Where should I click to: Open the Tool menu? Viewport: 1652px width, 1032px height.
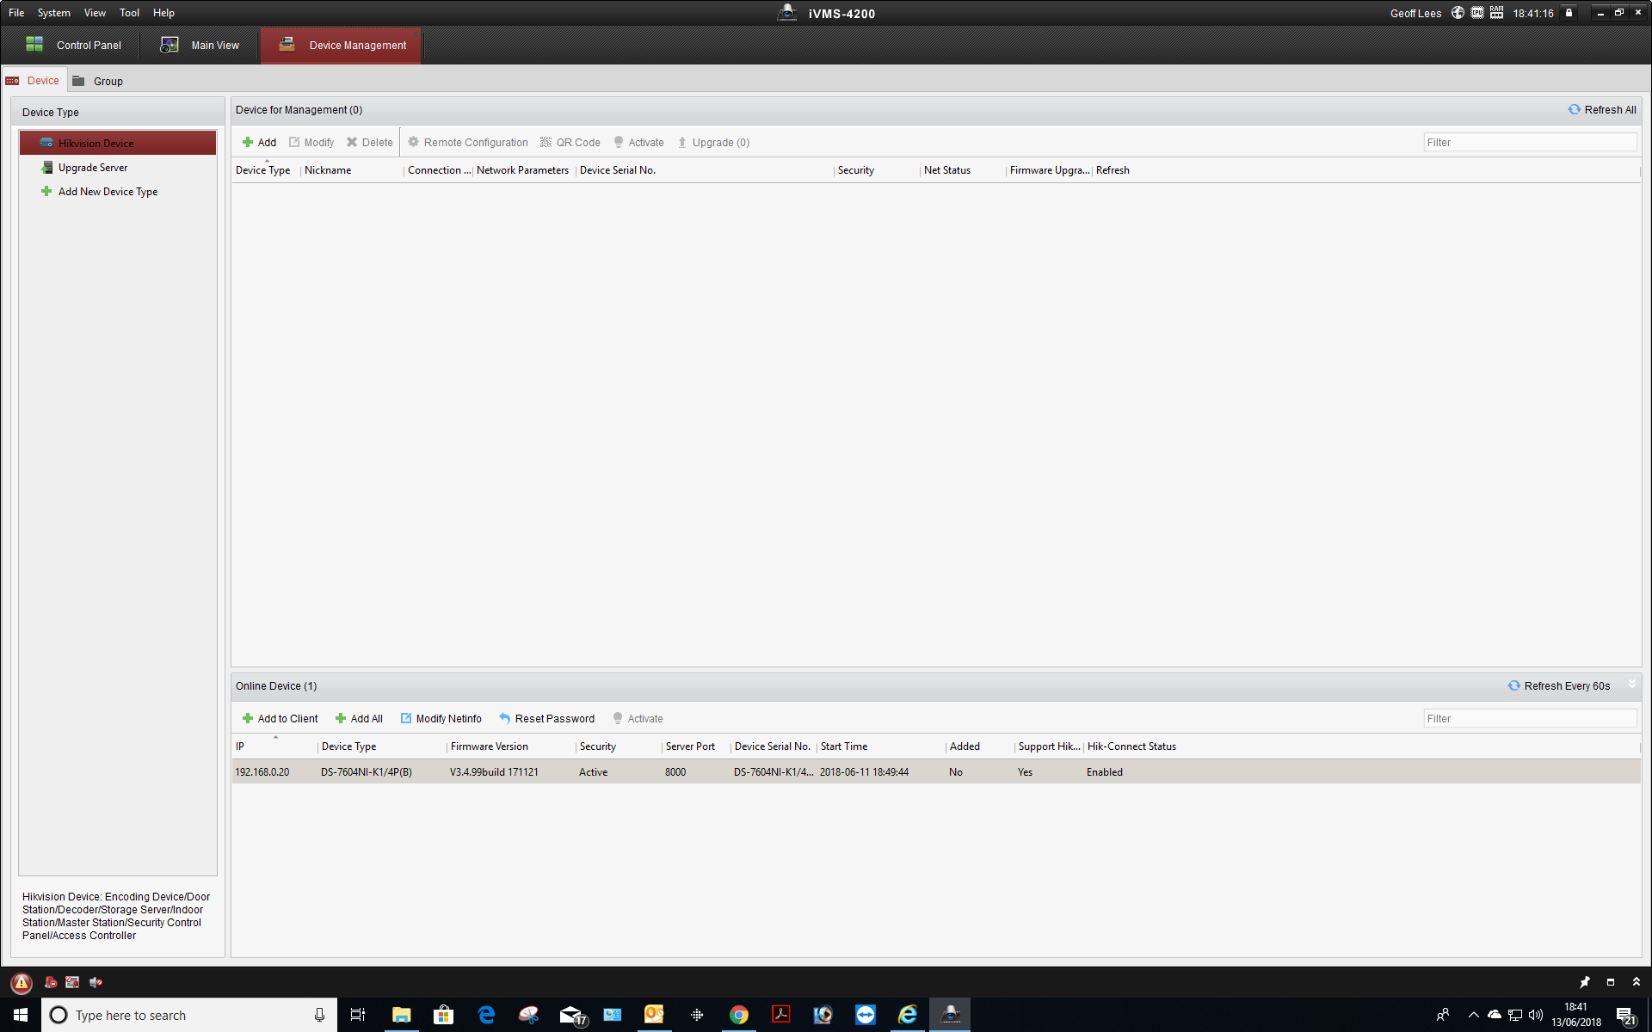coord(129,12)
